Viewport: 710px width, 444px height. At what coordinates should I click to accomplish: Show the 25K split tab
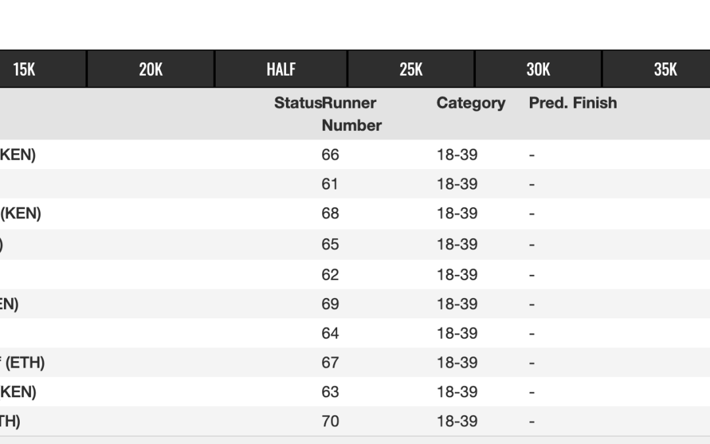411,69
